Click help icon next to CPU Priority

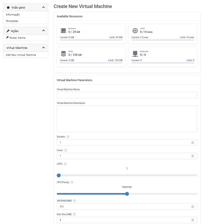point(72,182)
